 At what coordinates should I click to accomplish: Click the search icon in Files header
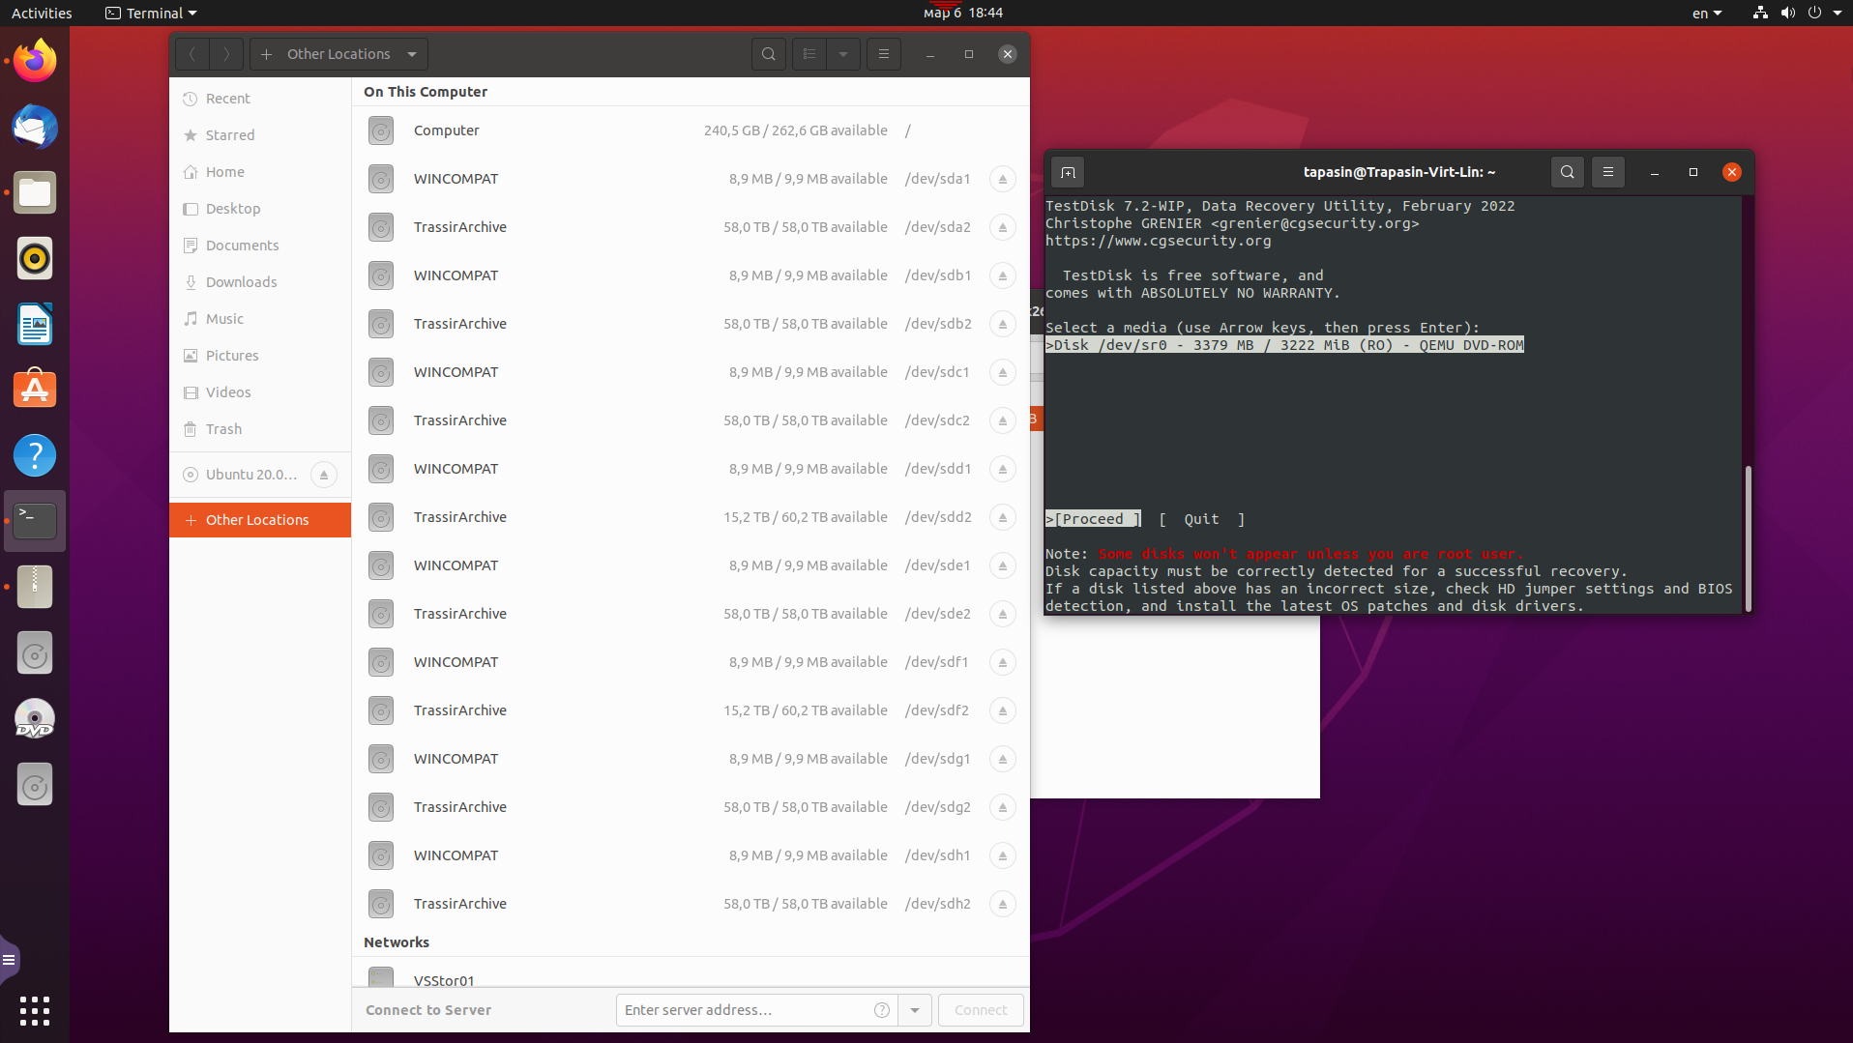tap(769, 54)
